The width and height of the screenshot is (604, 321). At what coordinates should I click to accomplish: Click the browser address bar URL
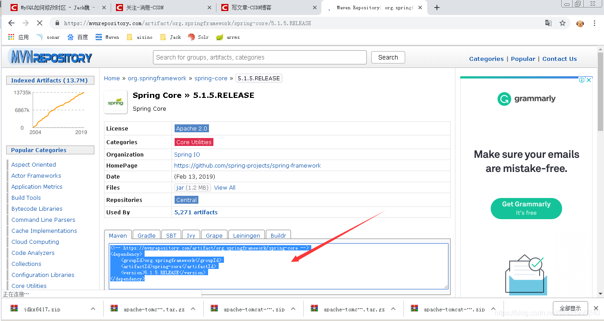pos(187,23)
